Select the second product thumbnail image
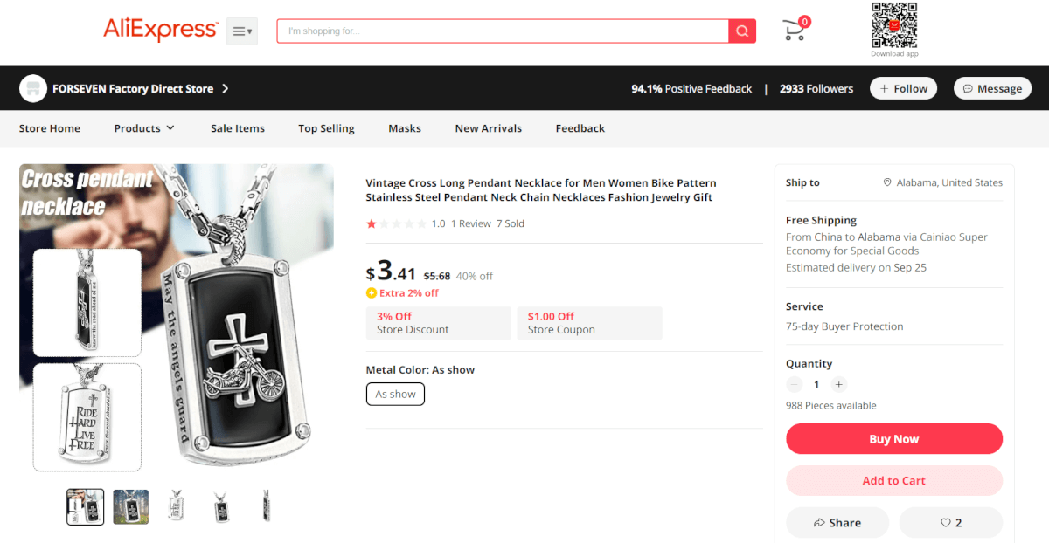This screenshot has height=543, width=1049. pos(130,506)
